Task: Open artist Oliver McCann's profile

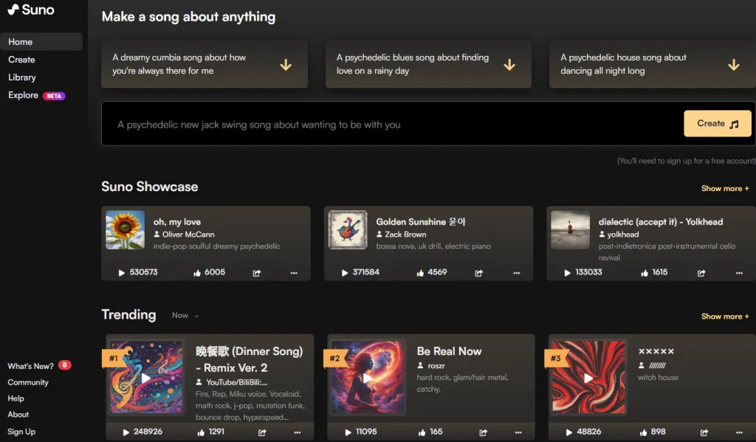Action: 184,234
